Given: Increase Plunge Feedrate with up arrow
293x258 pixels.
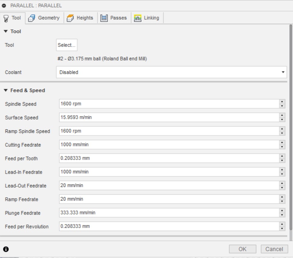Looking at the screenshot, I should tap(282, 211).
